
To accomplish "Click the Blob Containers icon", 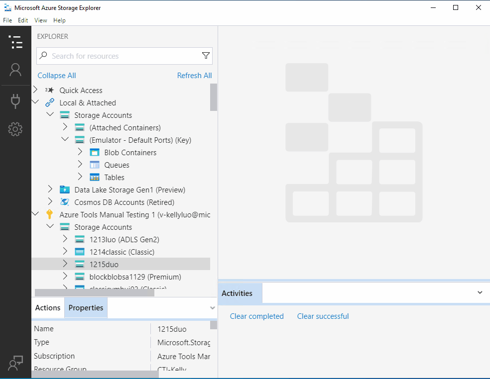I will [x=95, y=152].
